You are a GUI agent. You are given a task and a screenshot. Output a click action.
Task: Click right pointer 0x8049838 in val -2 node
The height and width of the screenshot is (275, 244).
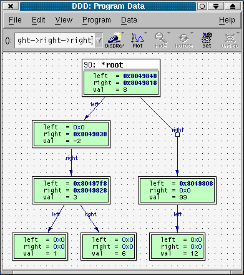[x=90, y=134]
